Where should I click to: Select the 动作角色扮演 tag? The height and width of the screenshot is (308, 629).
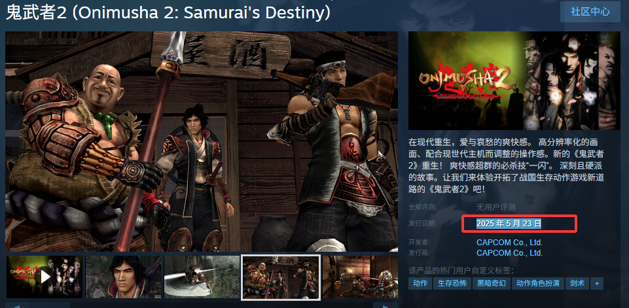[x=538, y=284]
